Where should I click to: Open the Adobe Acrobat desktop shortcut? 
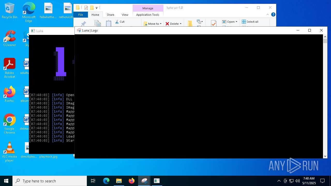pyautogui.click(x=10, y=68)
